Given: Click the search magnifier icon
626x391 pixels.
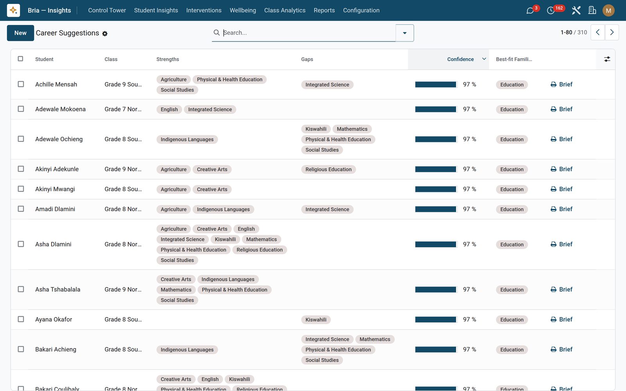Looking at the screenshot, I should pyautogui.click(x=216, y=32).
